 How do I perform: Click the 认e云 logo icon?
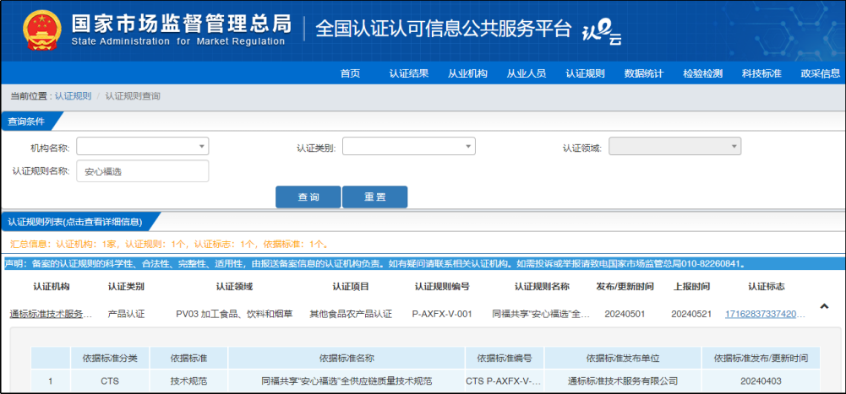[602, 31]
